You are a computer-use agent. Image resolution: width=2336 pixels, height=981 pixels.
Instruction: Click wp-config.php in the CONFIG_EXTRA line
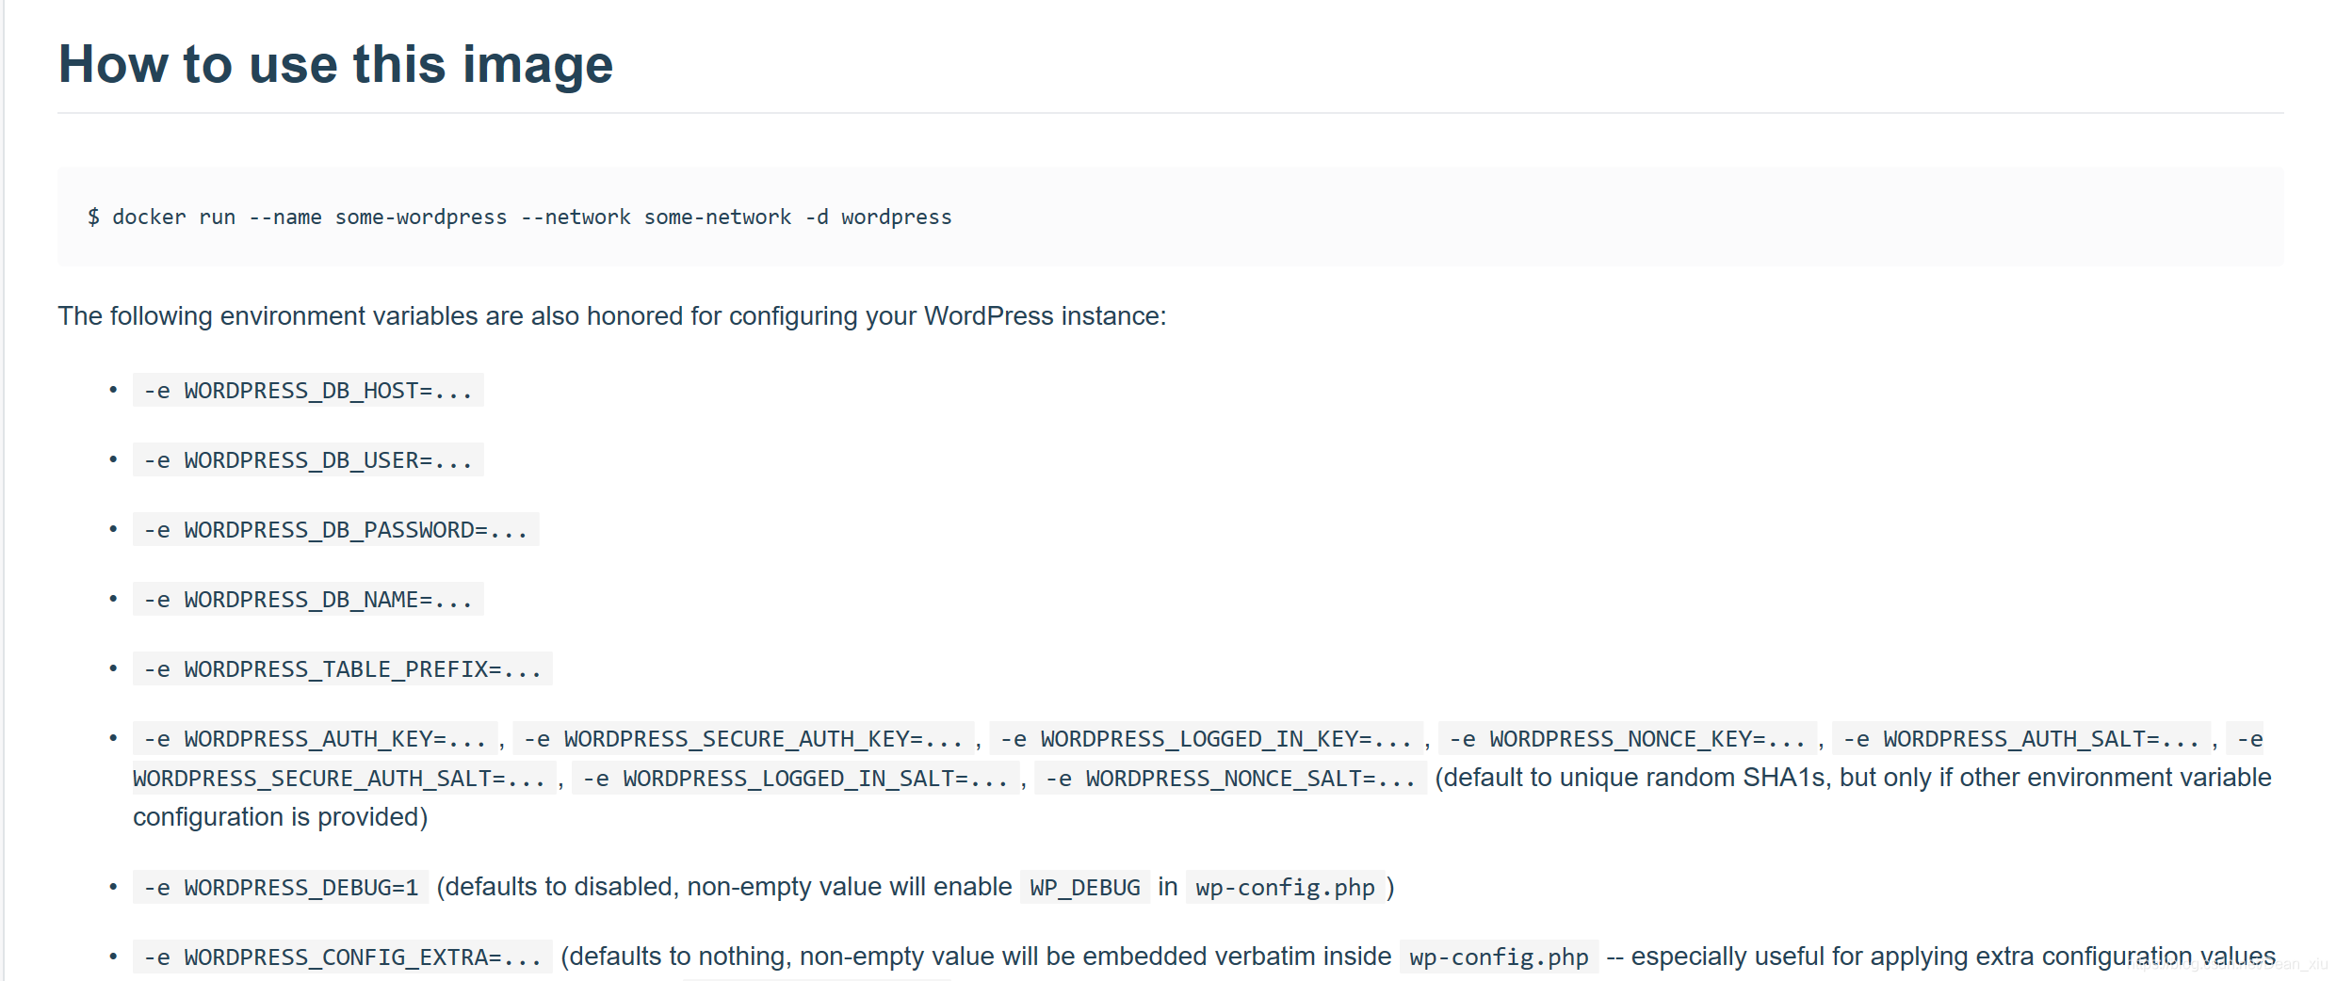pyautogui.click(x=1499, y=957)
